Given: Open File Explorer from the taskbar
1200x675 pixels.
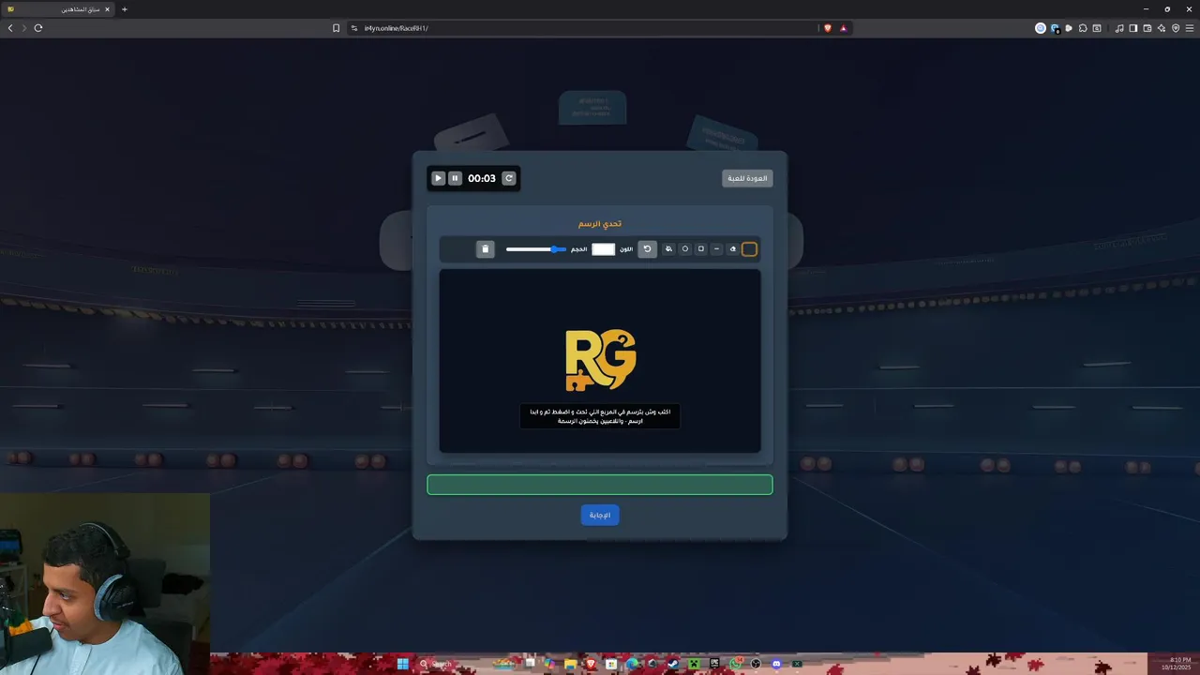Looking at the screenshot, I should [570, 664].
